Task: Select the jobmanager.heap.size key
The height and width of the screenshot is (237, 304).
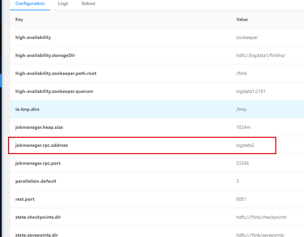Action: [x=39, y=127]
